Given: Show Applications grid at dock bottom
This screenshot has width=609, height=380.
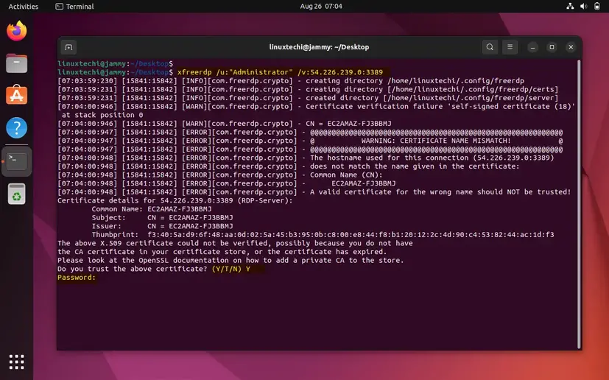Looking at the screenshot, I should [x=16, y=361].
